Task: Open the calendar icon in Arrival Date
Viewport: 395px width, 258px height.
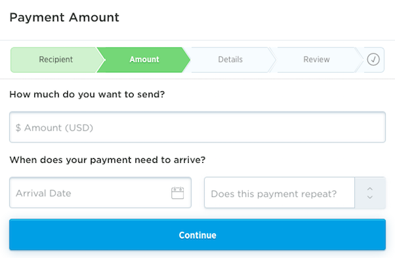Action: click(177, 193)
